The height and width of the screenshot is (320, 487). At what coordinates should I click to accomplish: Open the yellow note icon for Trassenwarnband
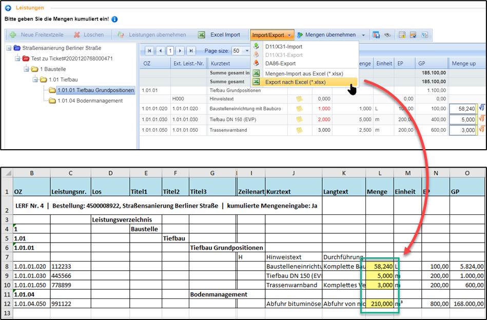coord(300,130)
